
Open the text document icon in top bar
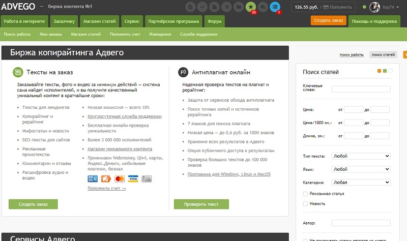click(190, 7)
